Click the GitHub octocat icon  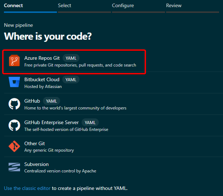pyautogui.click(x=14, y=104)
